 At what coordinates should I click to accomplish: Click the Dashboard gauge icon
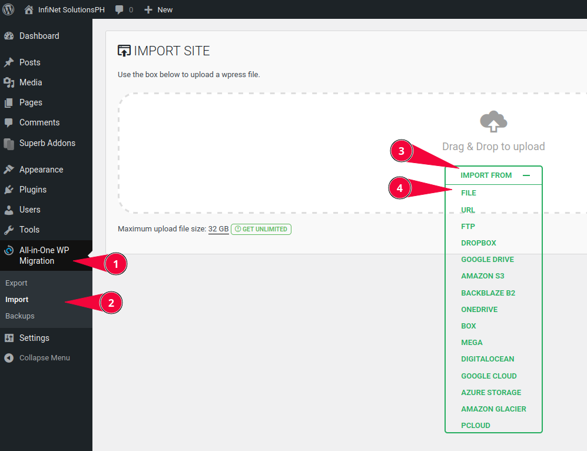9,36
